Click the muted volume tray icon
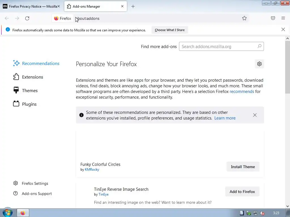 pos(262,213)
